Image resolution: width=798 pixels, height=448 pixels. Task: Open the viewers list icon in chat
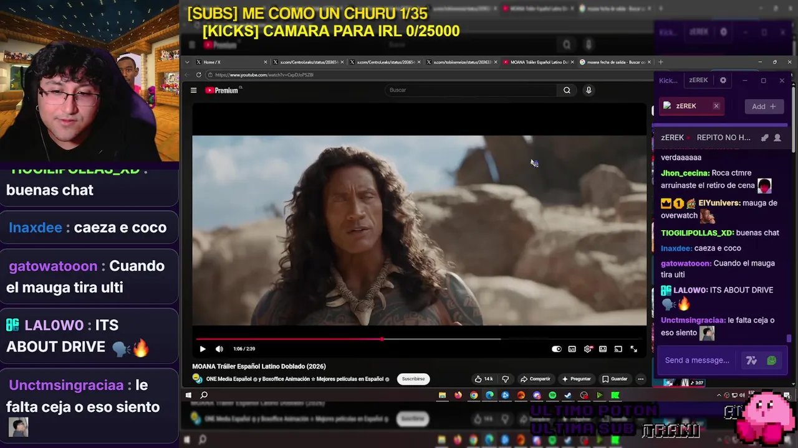click(777, 138)
